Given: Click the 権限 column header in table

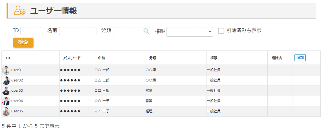Looking at the screenshot, I should [x=214, y=58].
